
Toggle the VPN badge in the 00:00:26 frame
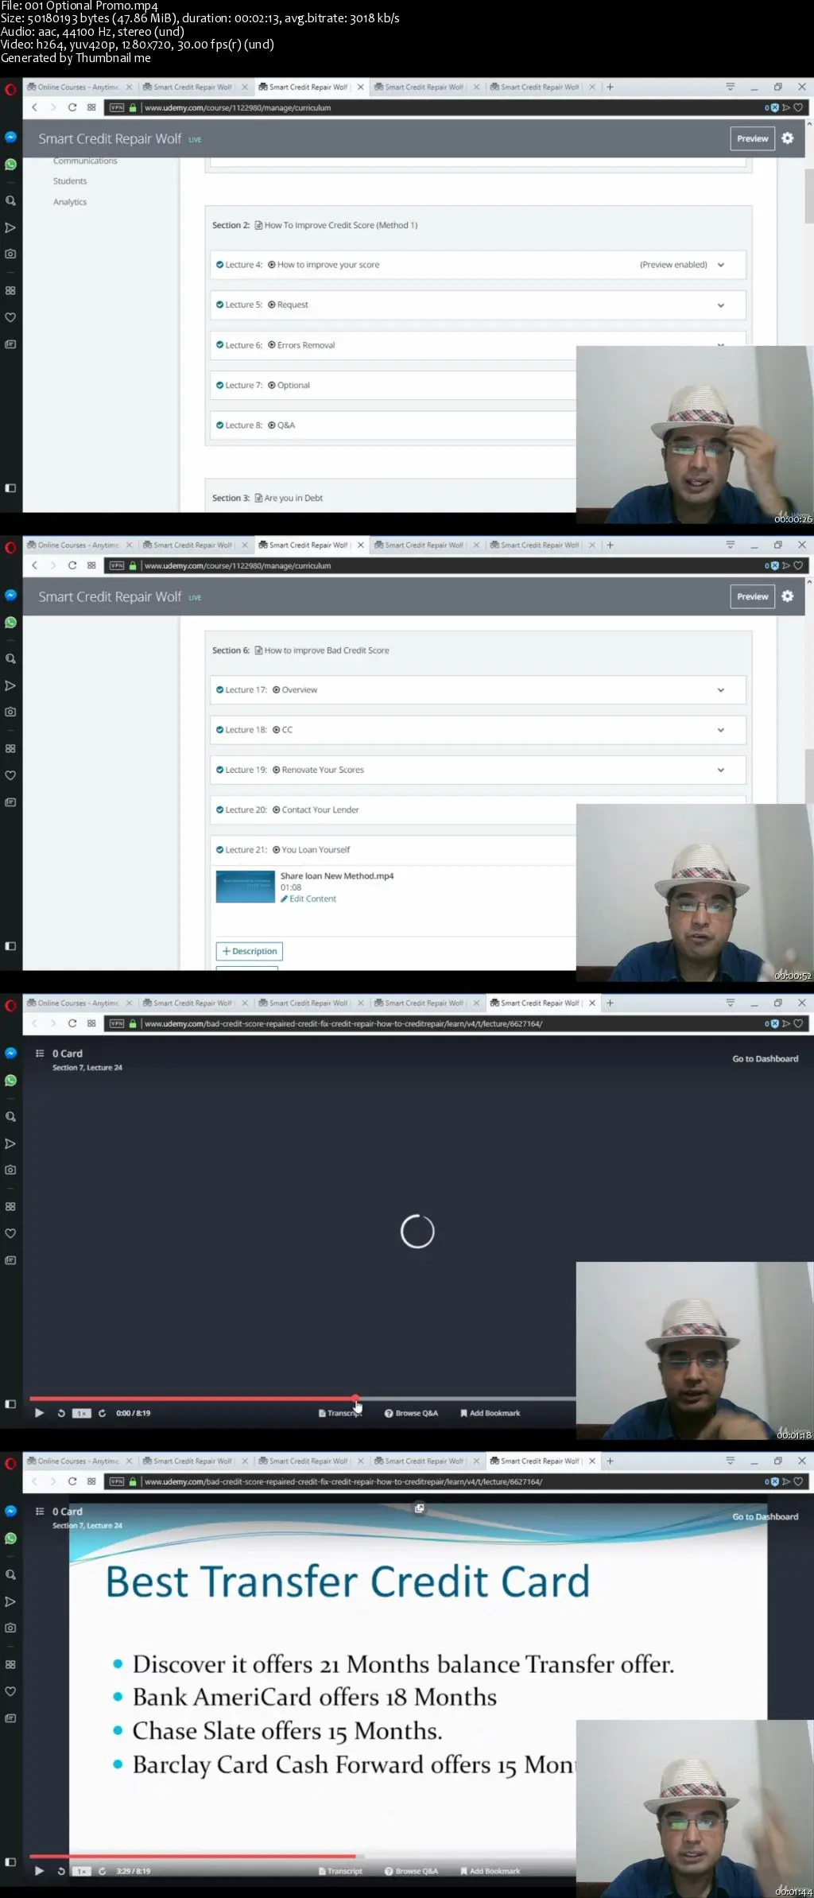pos(117,107)
